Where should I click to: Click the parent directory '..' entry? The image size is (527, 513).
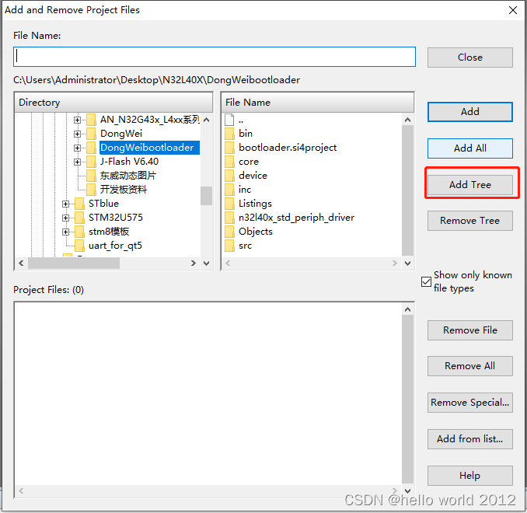[241, 120]
